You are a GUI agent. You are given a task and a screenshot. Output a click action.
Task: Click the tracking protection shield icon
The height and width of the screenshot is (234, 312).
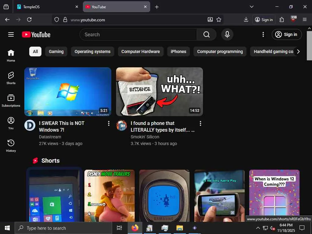57,19
